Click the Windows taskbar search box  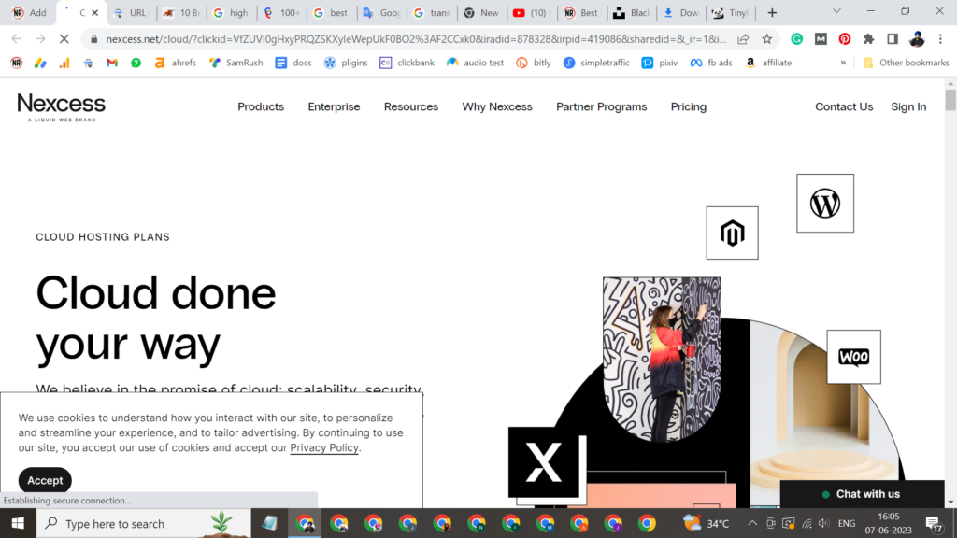click(131, 524)
